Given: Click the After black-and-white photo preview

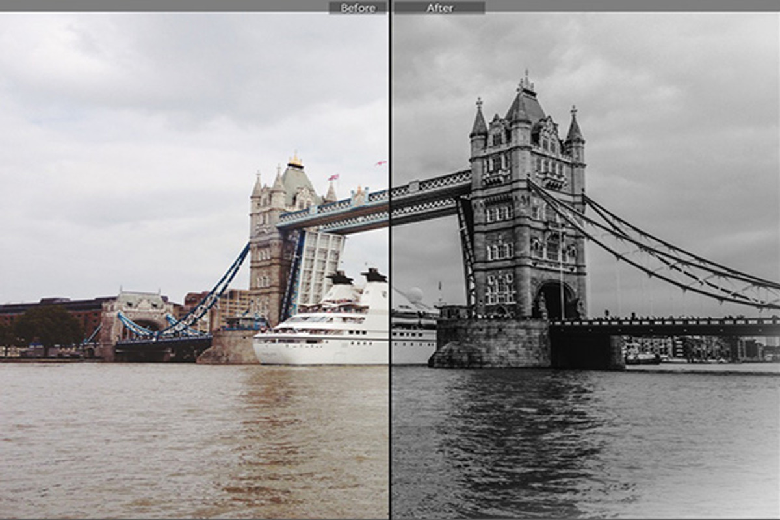Looking at the screenshot, I should [x=586, y=265].
